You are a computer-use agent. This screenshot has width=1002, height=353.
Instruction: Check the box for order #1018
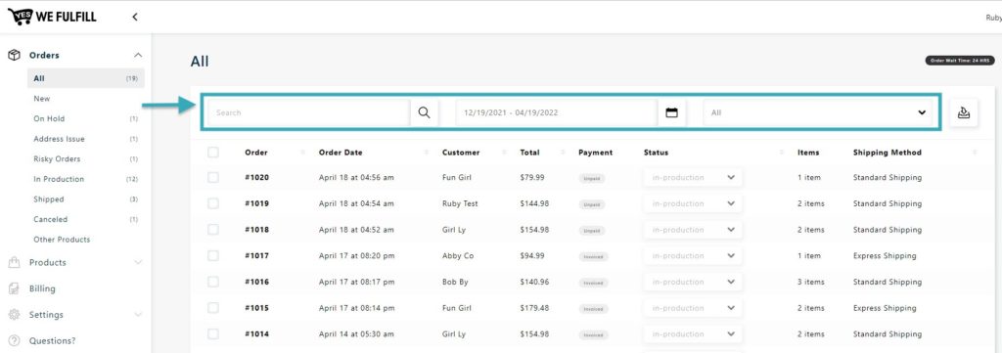point(212,230)
